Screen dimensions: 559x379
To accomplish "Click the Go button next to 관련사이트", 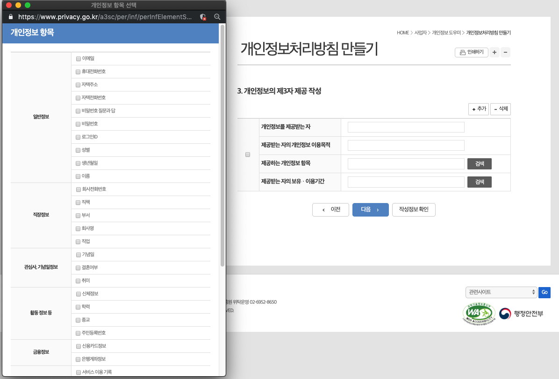I will [x=545, y=292].
